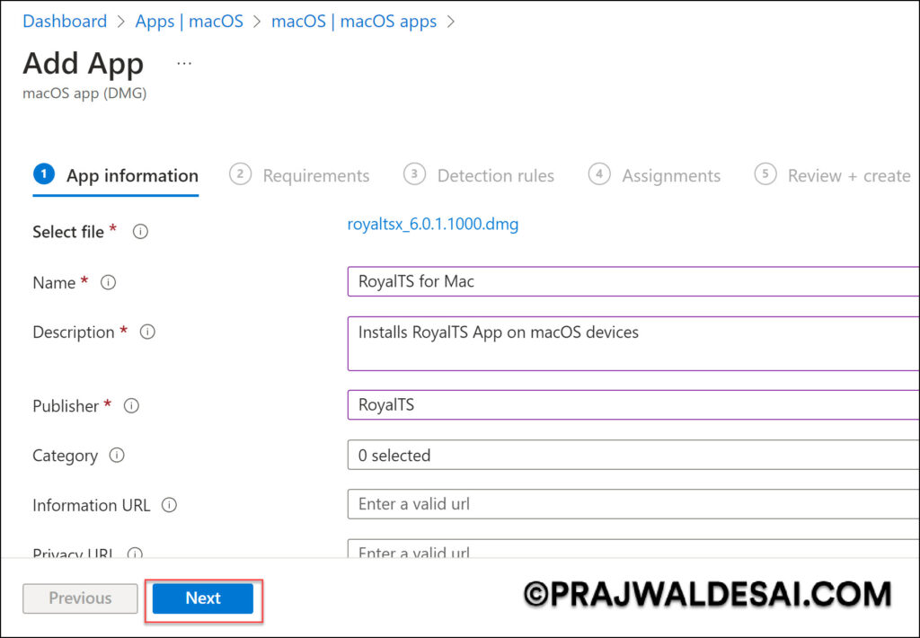920x638 pixels.
Task: Go to Dashboard breadcrumb
Action: (x=65, y=22)
